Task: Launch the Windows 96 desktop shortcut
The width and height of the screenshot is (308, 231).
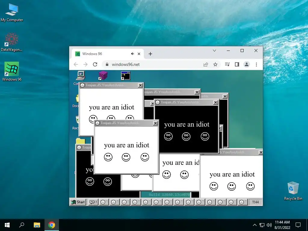Action: coord(12,72)
